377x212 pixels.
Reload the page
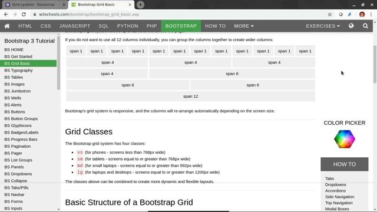pos(24,14)
